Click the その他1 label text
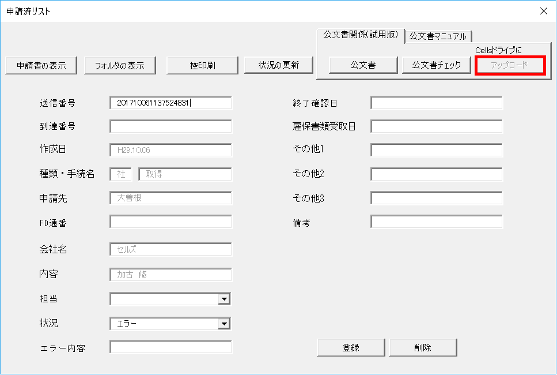The image size is (557, 375). point(308,149)
